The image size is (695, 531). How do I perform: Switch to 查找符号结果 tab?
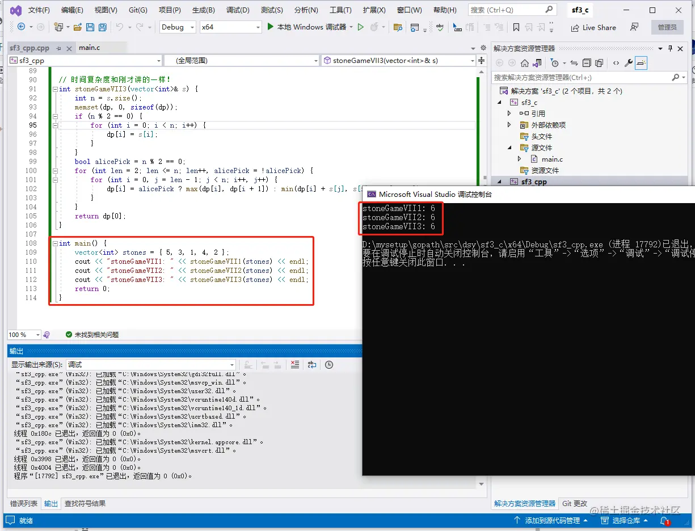coord(85,503)
